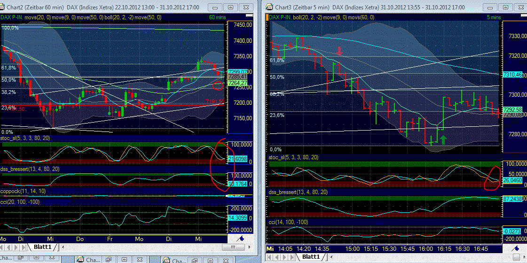This screenshot has height=263, width=527.
Task: Click the 'Fr' day axis label in Chart2
Action: tap(110, 239)
